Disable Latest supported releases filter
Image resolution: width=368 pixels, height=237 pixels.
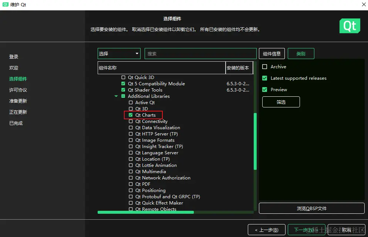pos(264,78)
